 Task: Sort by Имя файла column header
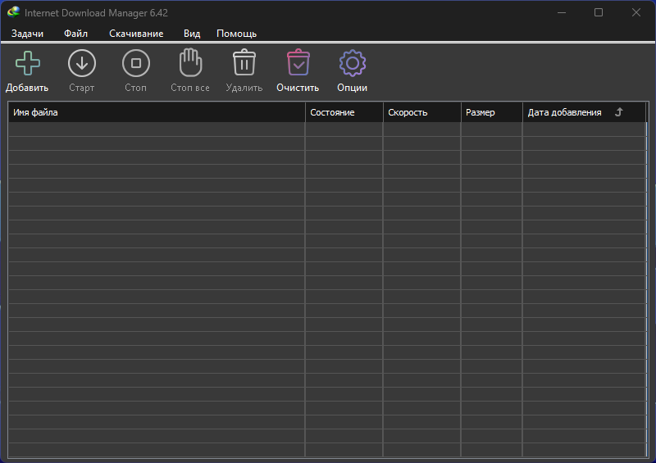pos(157,112)
